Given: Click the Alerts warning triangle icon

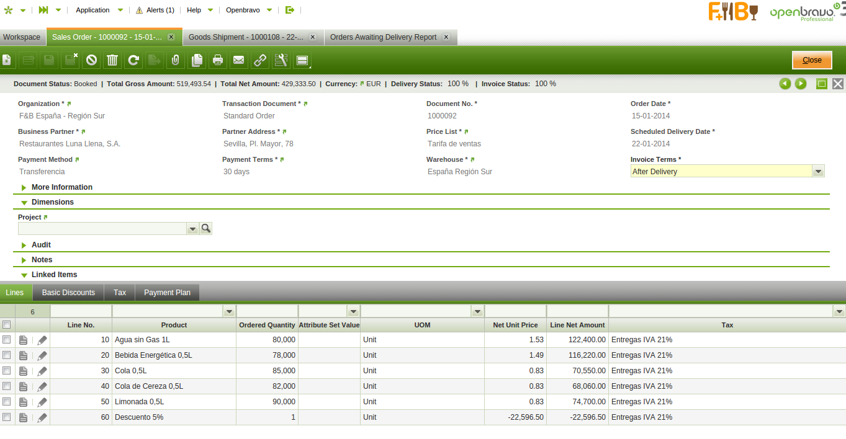Looking at the screenshot, I should tap(139, 10).
